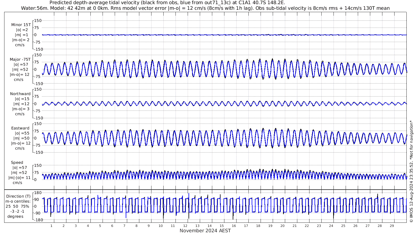This screenshot has height=237, width=415.
Task: Click the 'Predicted depth-average tidal velocity' title line
Action: tap(167, 2)
